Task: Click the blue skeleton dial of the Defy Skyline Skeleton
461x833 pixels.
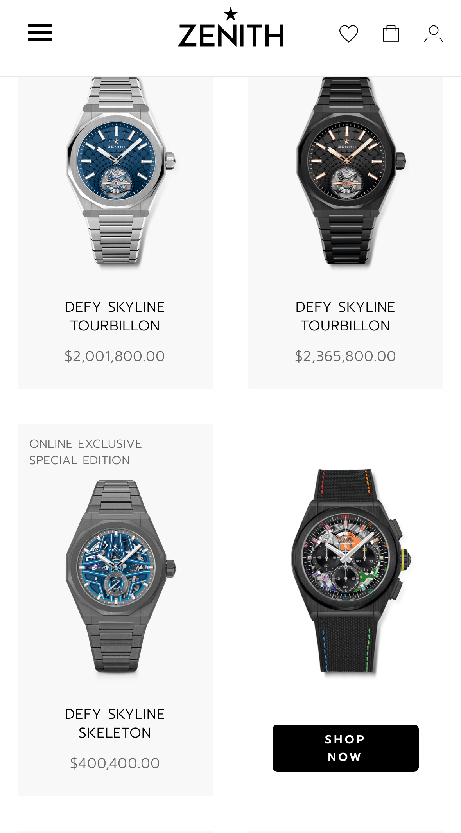Action: 116,567
